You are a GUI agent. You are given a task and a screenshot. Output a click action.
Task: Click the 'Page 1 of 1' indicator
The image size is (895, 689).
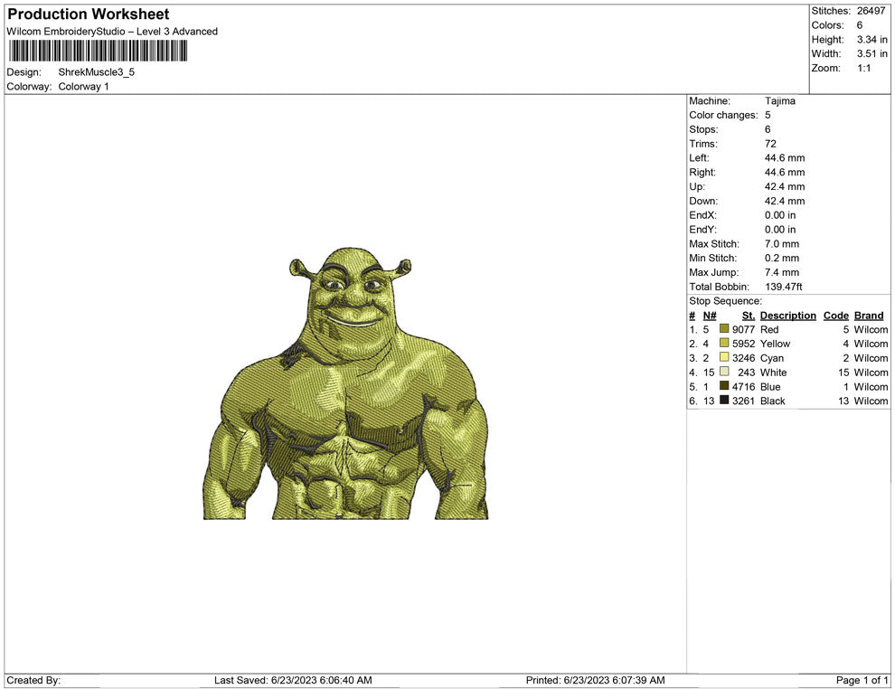(x=862, y=681)
